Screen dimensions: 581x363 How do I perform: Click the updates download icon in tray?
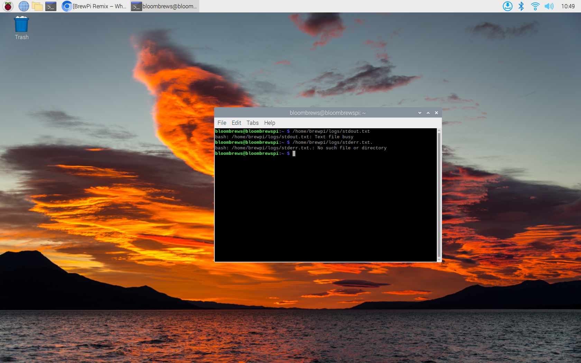[x=507, y=6]
